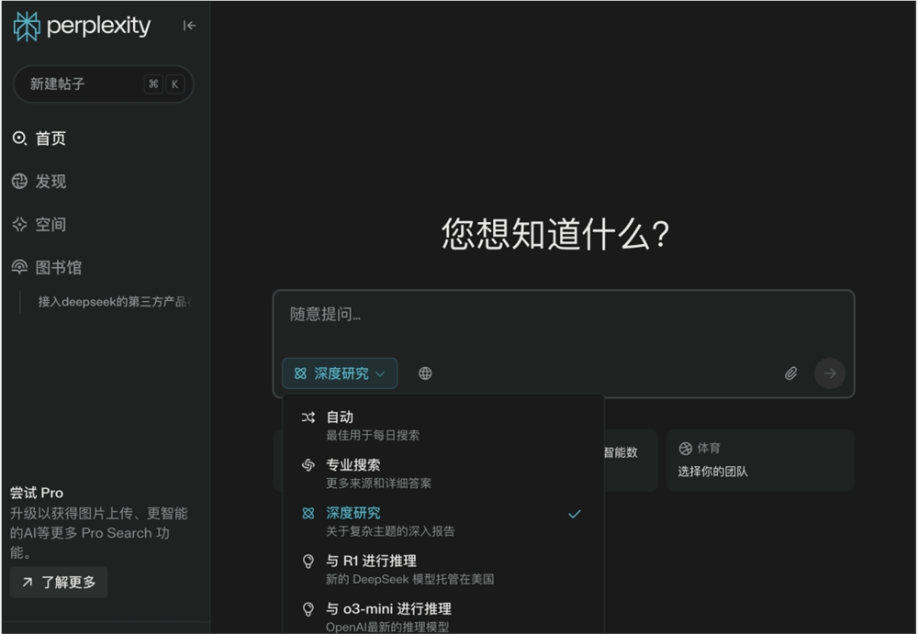Click the 了解更多 button
Image resolution: width=918 pixels, height=634 pixels.
tap(58, 582)
